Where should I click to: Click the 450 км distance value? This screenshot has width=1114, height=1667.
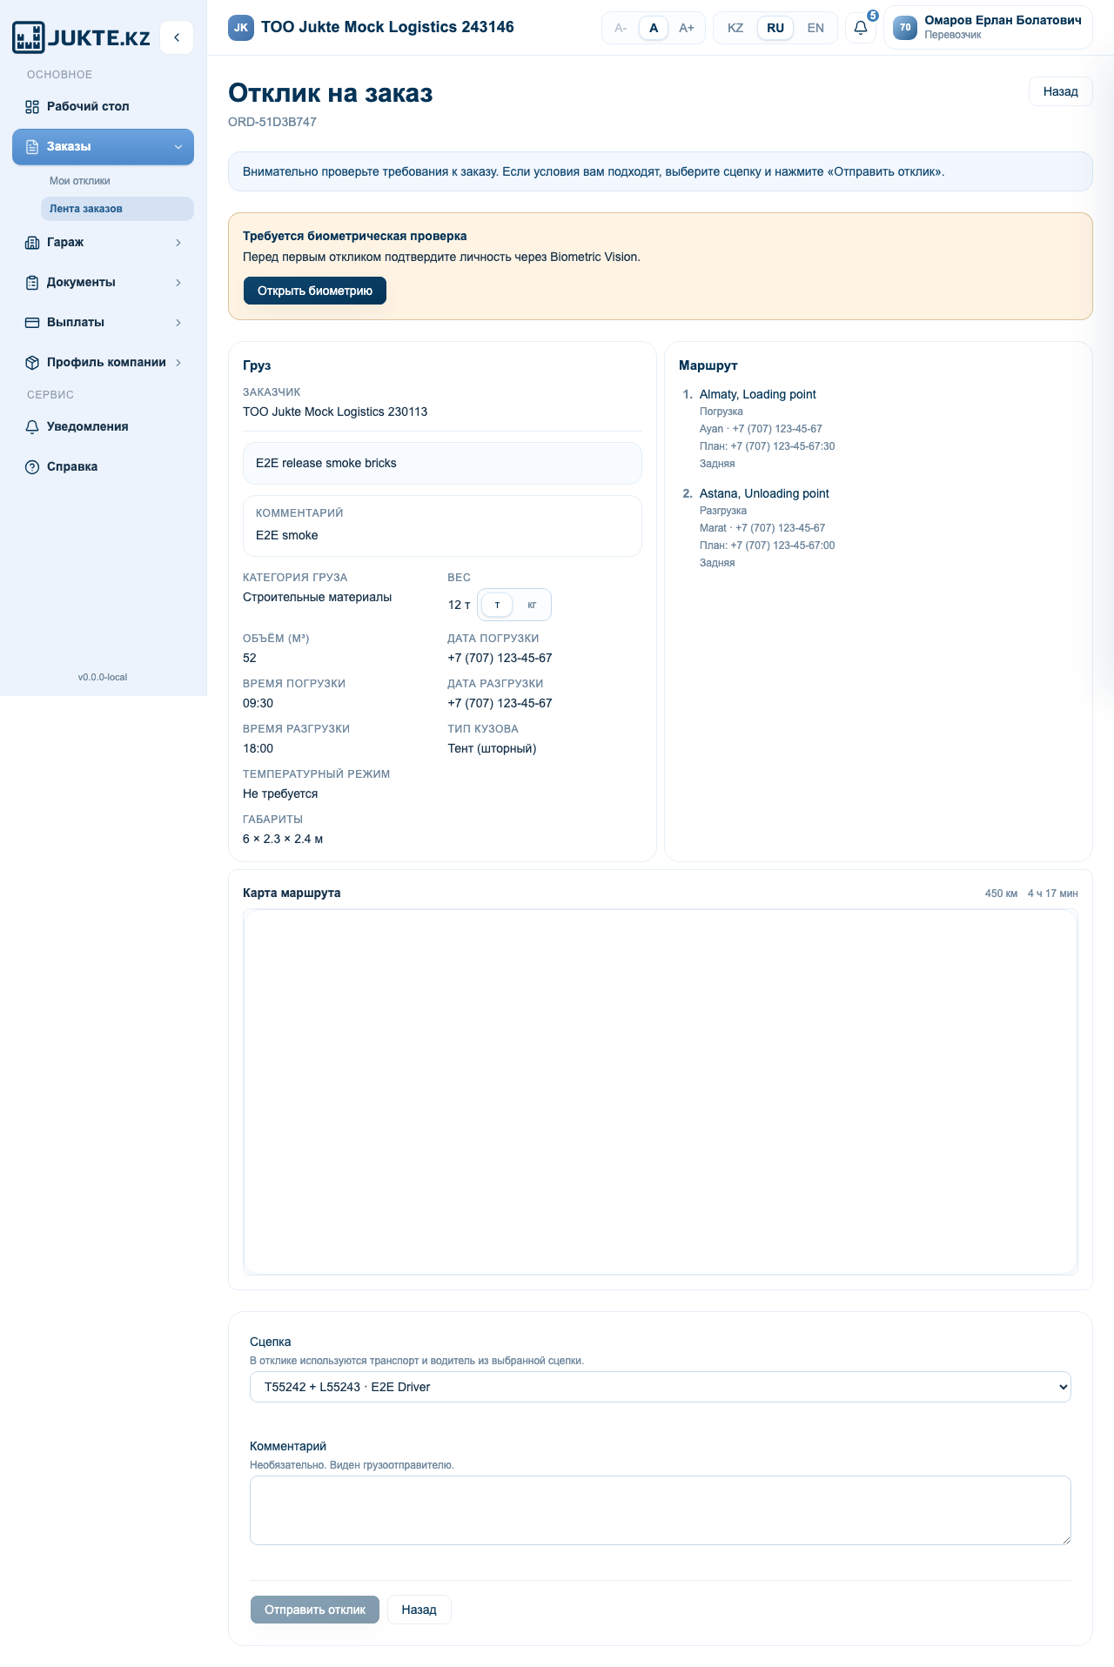(1001, 894)
